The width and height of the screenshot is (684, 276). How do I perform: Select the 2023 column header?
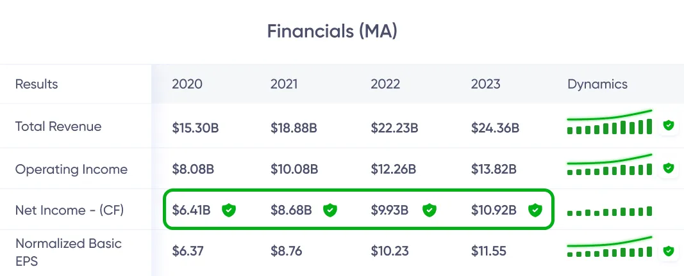[485, 84]
